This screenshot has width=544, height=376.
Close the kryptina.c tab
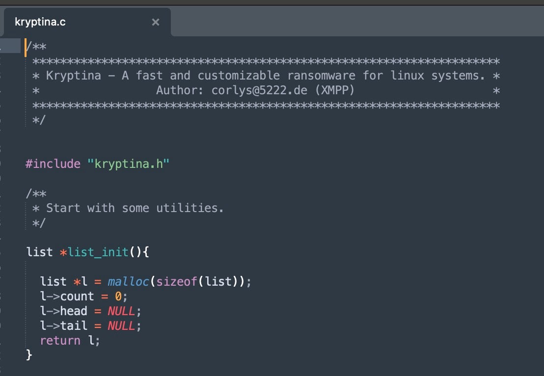[x=156, y=22]
